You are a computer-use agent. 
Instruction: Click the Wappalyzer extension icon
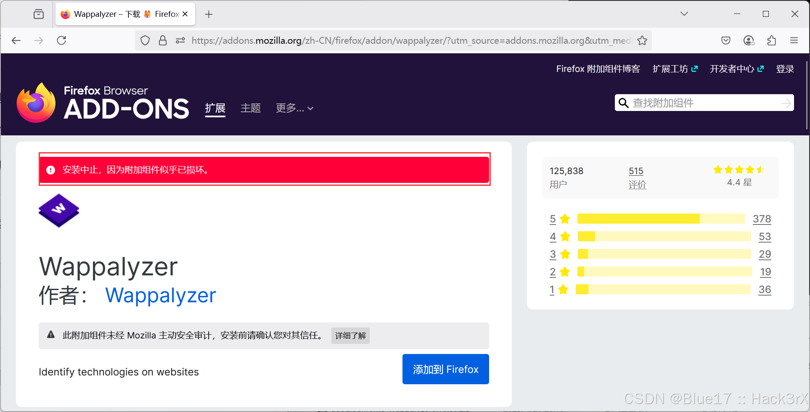[59, 211]
